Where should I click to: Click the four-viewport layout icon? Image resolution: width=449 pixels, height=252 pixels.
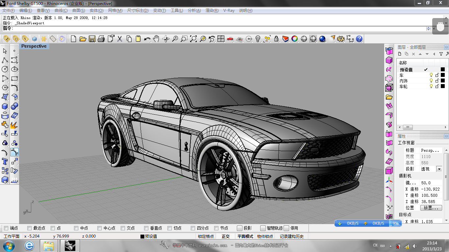pos(221,39)
